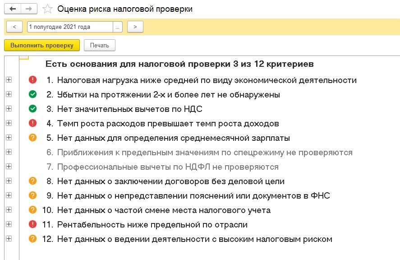The width and height of the screenshot is (400, 260).
Task: Go to next period with > button
Action: click(x=135, y=27)
